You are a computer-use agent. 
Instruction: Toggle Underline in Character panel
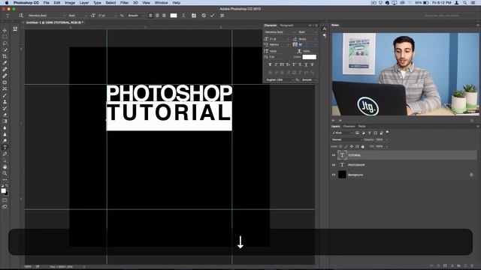point(306,64)
